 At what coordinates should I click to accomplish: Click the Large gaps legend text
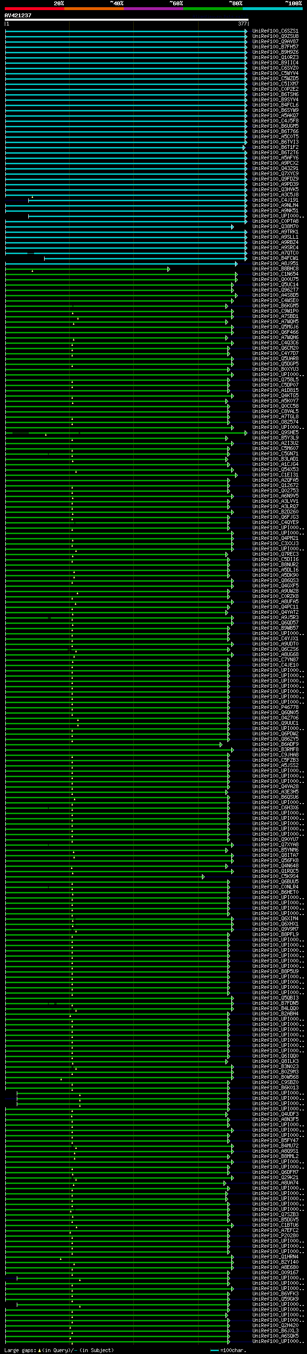click(x=59, y=1350)
